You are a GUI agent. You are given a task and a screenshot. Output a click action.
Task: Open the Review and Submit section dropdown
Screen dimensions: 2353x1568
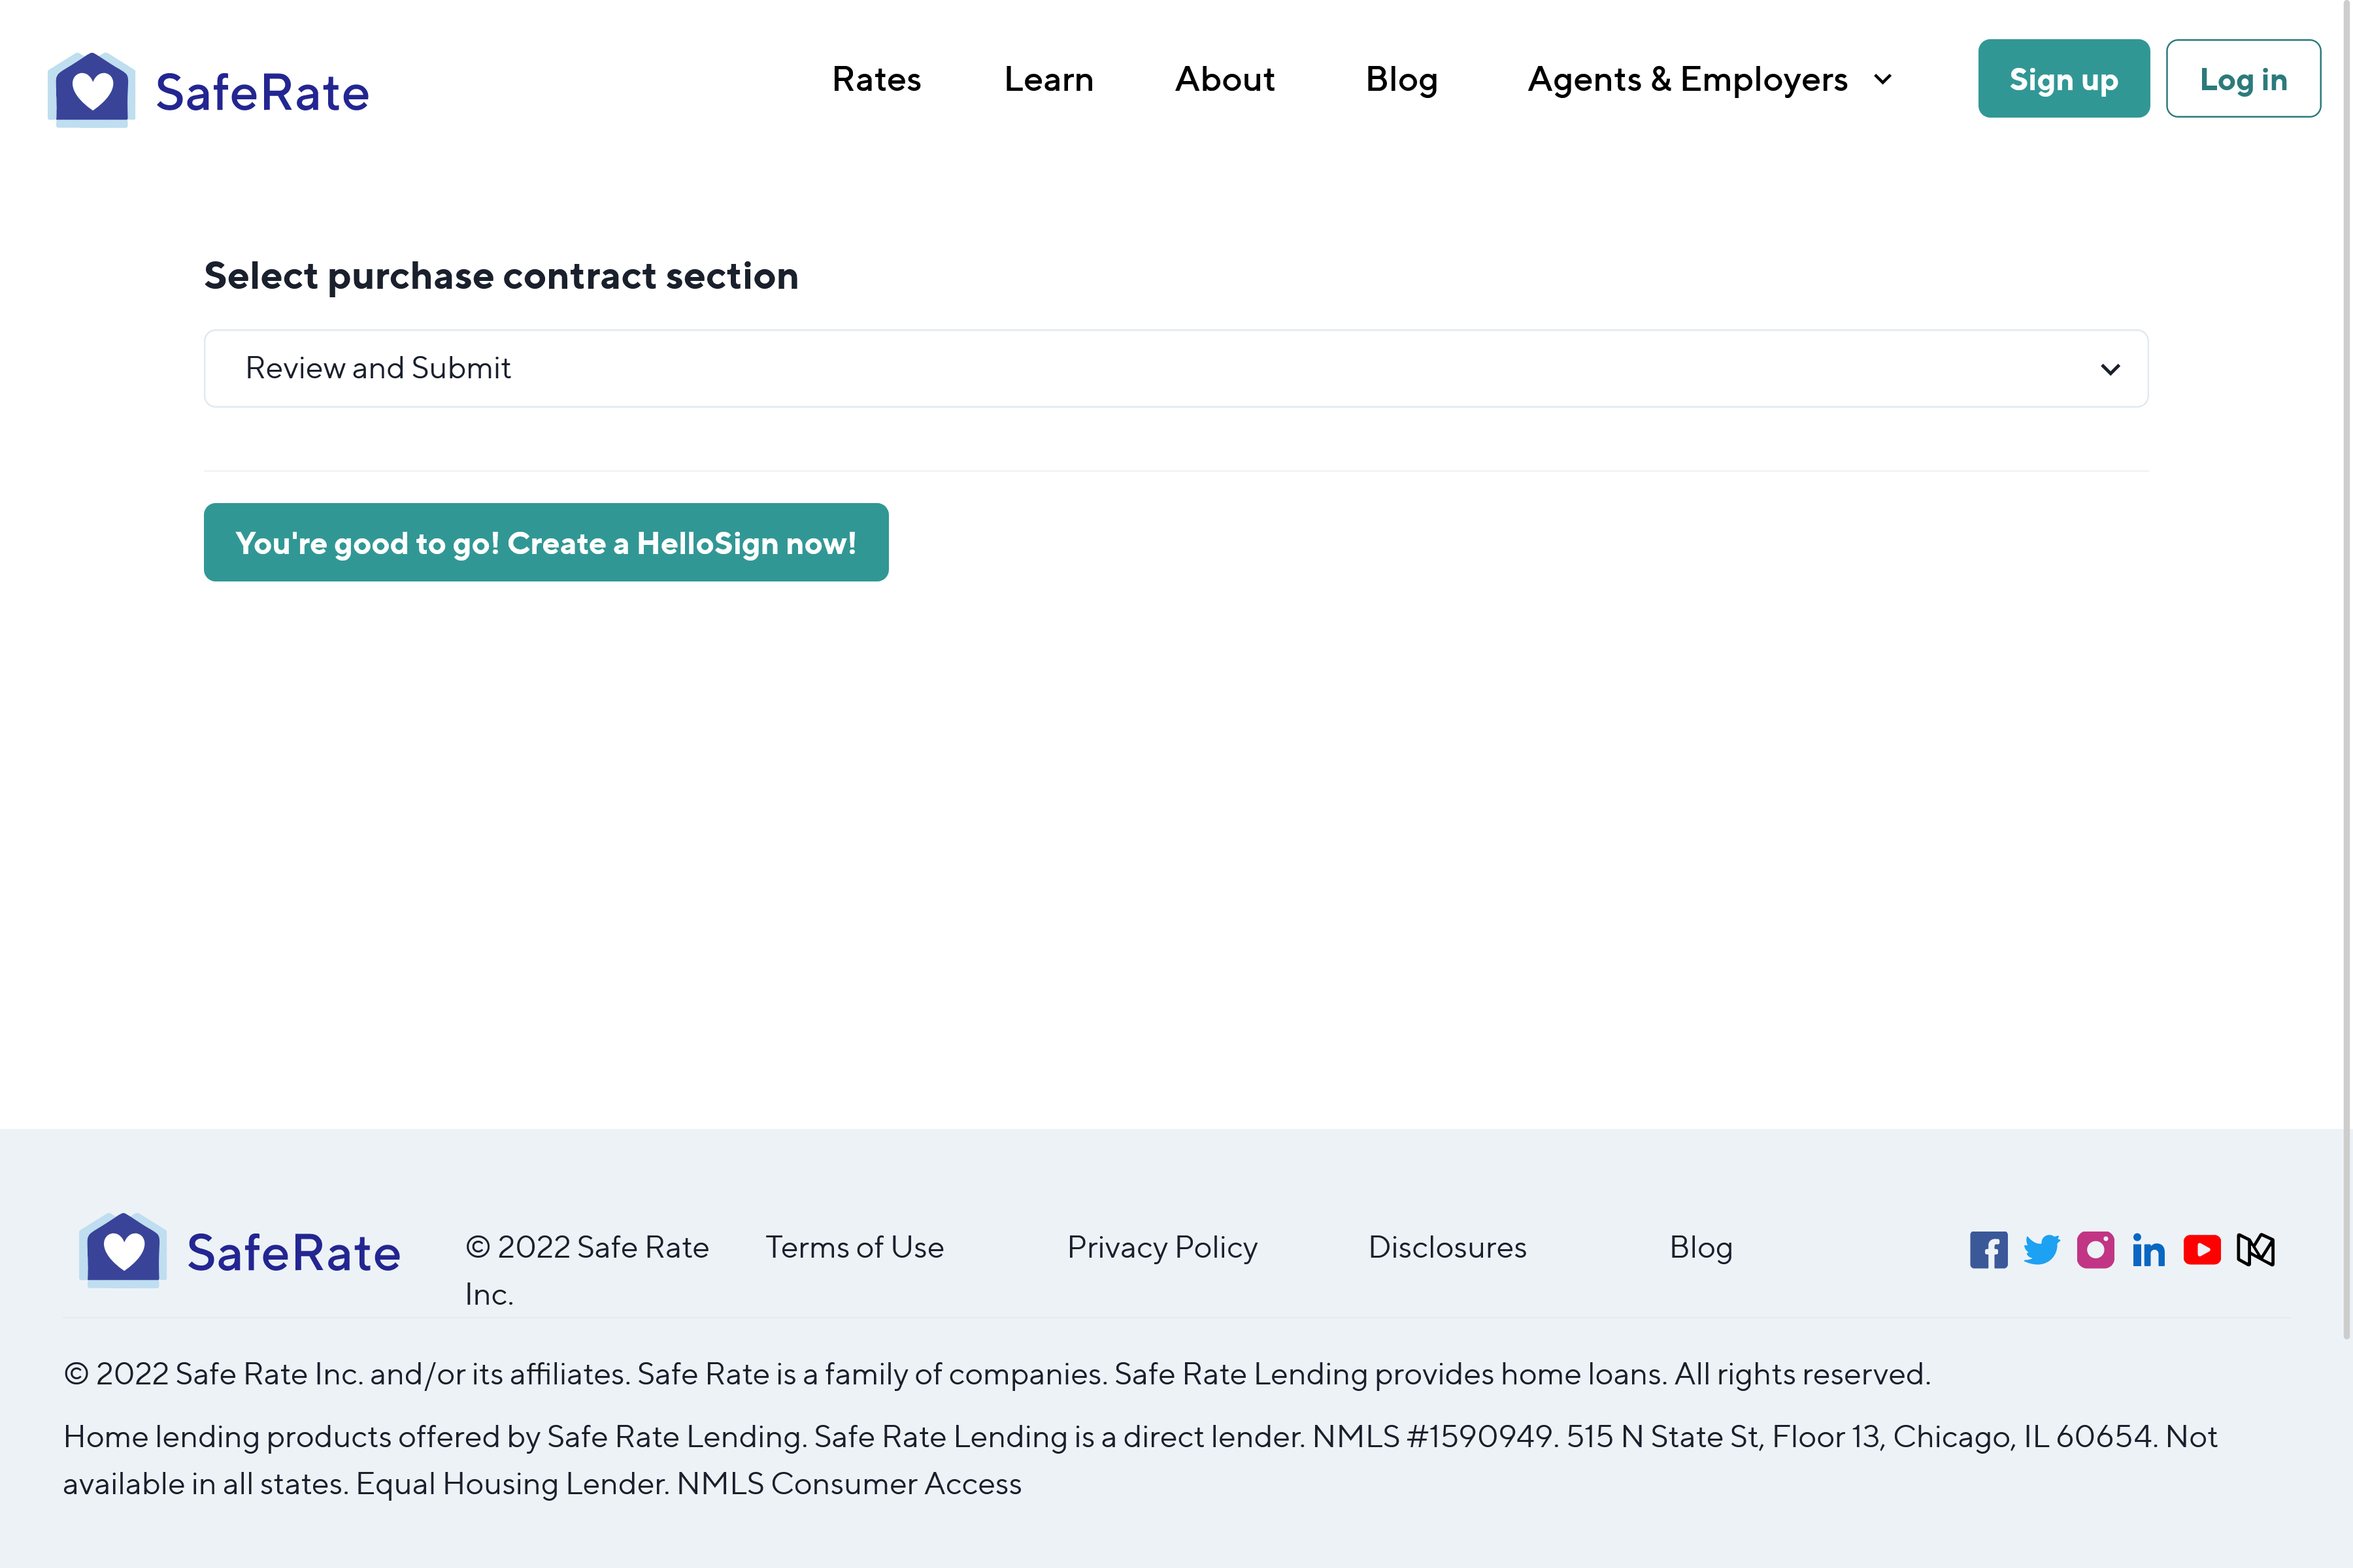pyautogui.click(x=1175, y=368)
